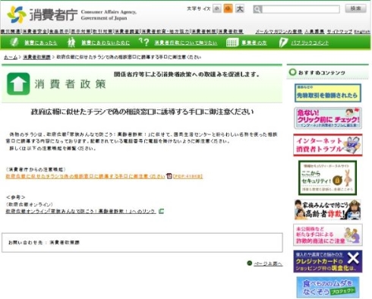Open the 取引対策 top navigation item

102,31
